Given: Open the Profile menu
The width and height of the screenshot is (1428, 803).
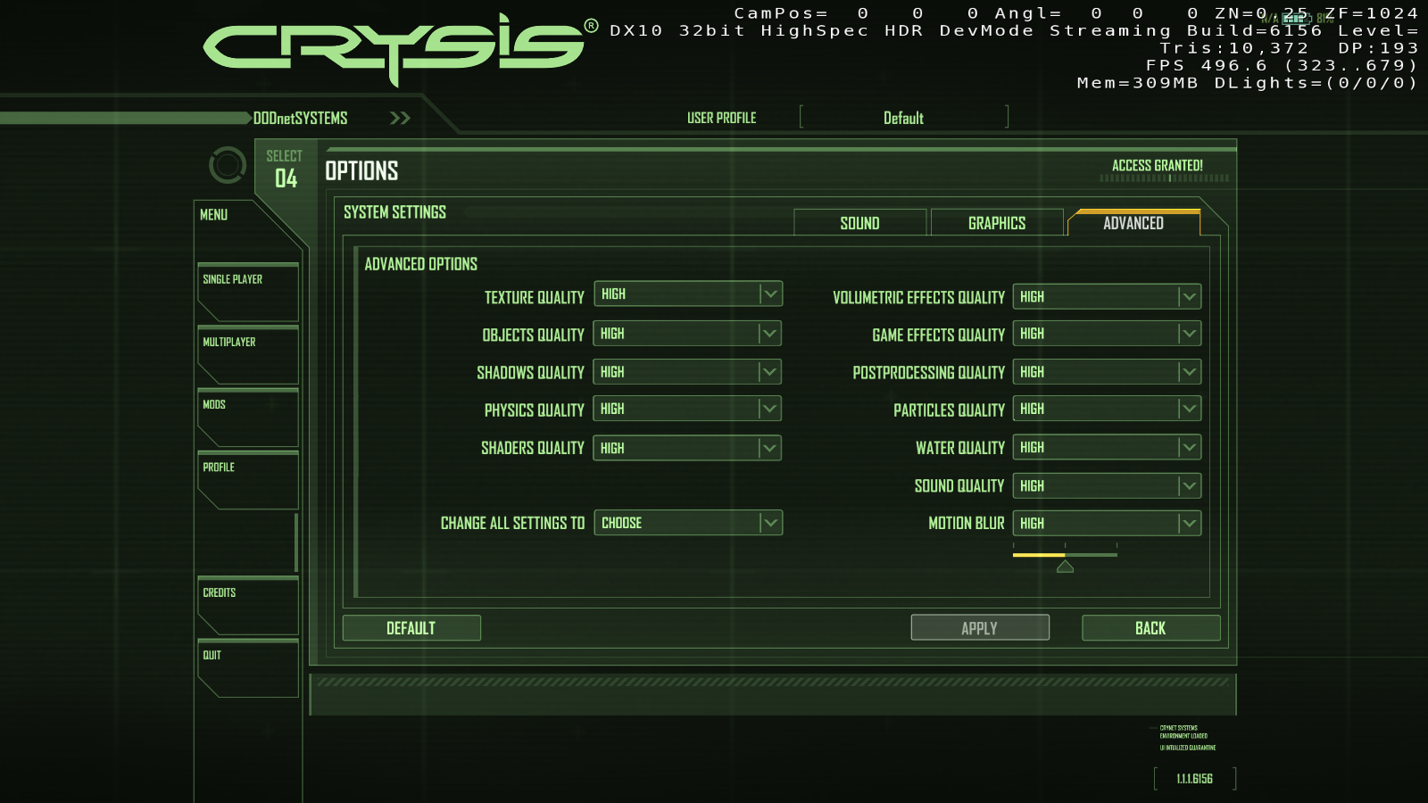Looking at the screenshot, I should pos(248,480).
